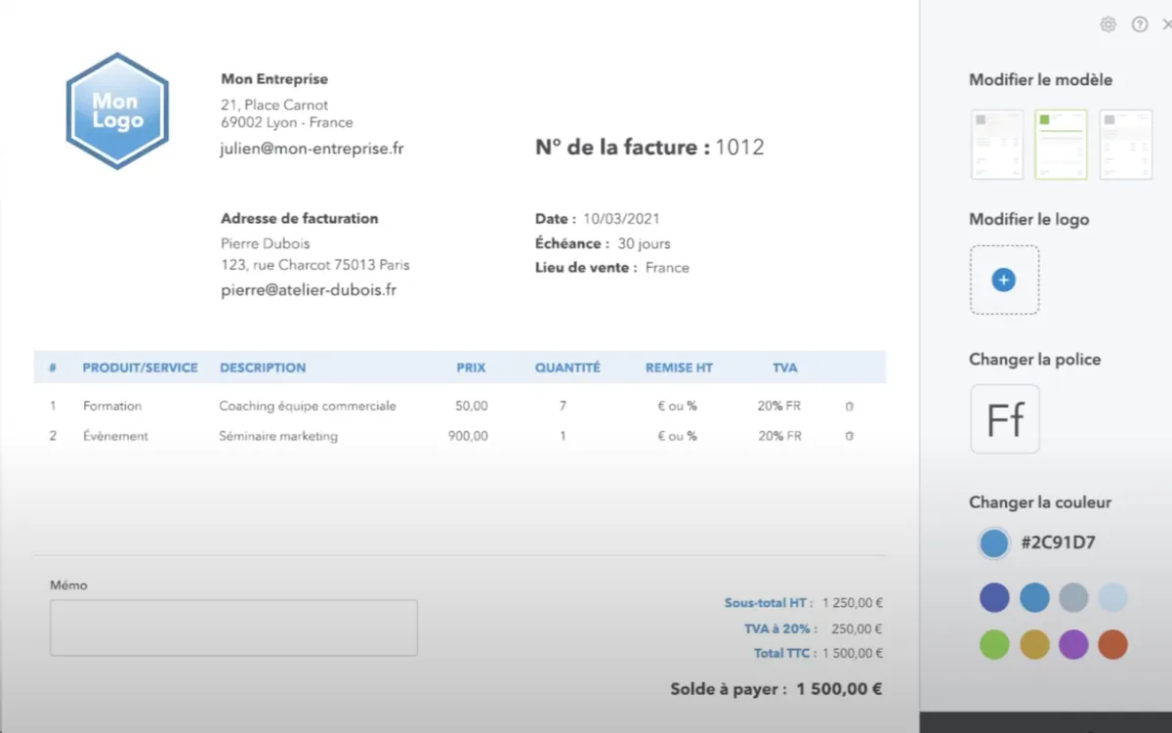Click the Mon Entreprise company name

click(274, 79)
